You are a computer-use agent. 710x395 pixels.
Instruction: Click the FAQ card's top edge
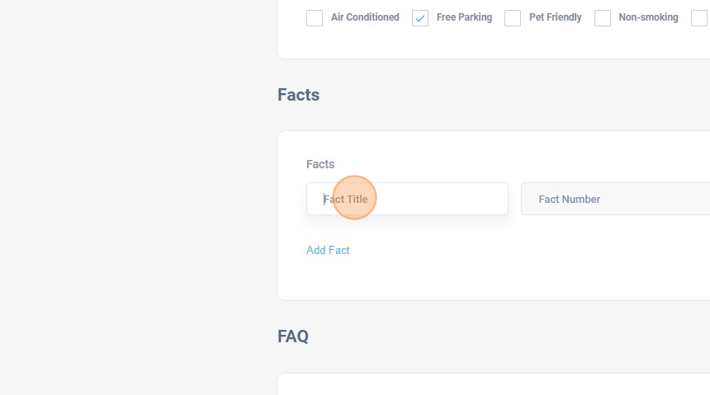pyautogui.click(x=495, y=374)
